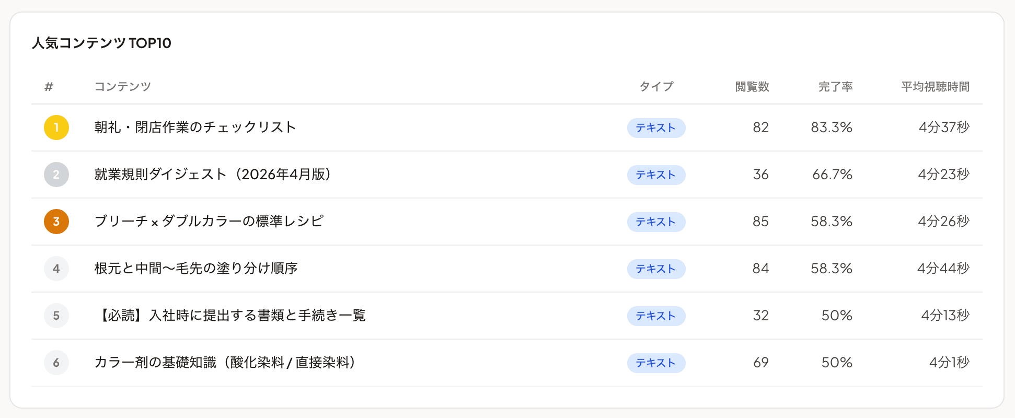Screen dimensions: 1015x418
Task: Click the タイプ column header
Action: click(x=656, y=87)
